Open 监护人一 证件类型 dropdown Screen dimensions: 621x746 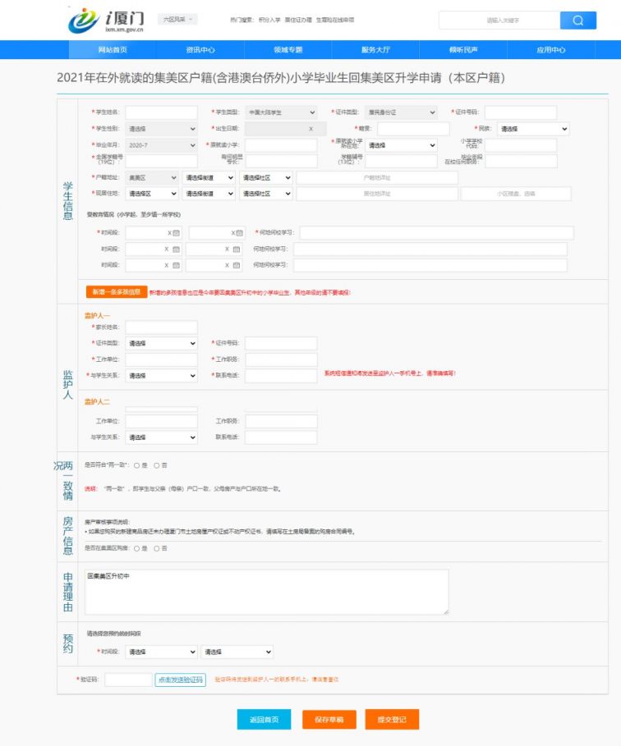click(162, 344)
